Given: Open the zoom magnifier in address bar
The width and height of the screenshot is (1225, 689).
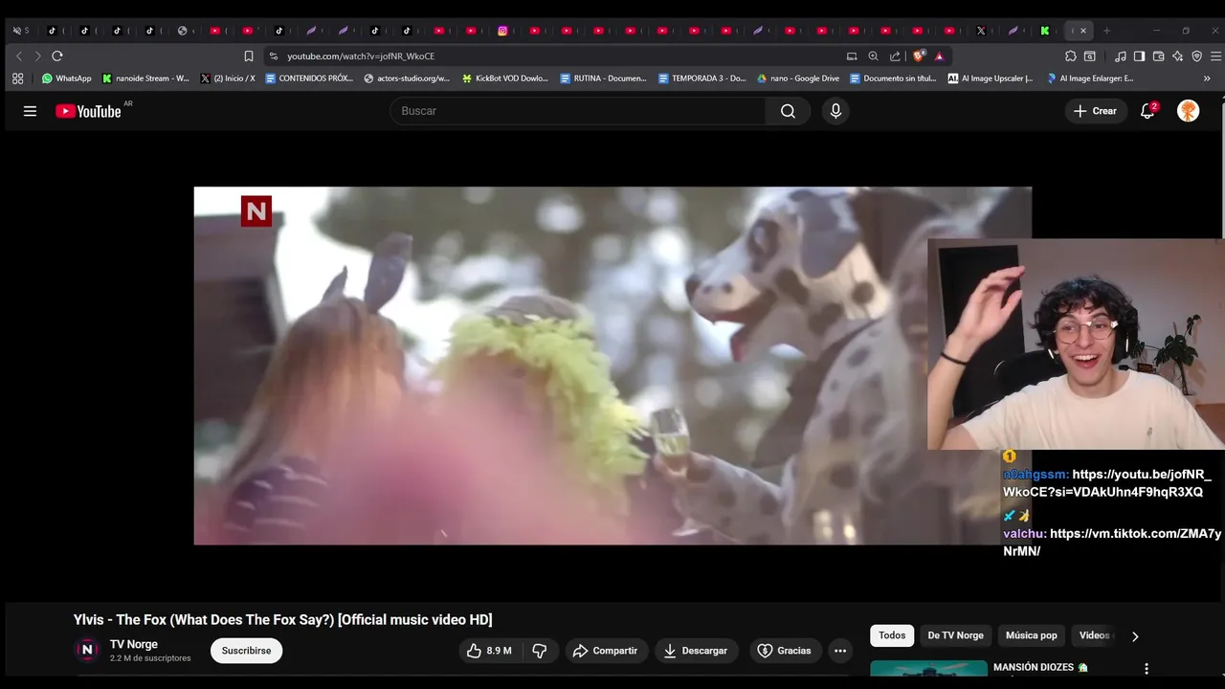Looking at the screenshot, I should tap(873, 56).
